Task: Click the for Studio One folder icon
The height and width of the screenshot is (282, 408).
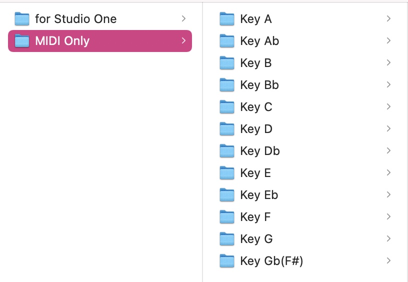Action: coord(22,19)
